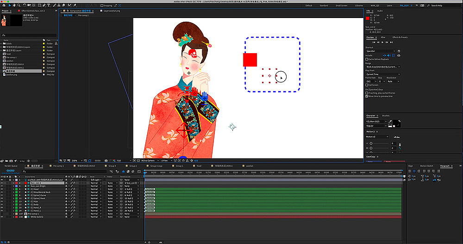Toggle Include video eye icon in Preview
Image resolution: width=463 pixels, height=244 pixels.
click(x=384, y=55)
